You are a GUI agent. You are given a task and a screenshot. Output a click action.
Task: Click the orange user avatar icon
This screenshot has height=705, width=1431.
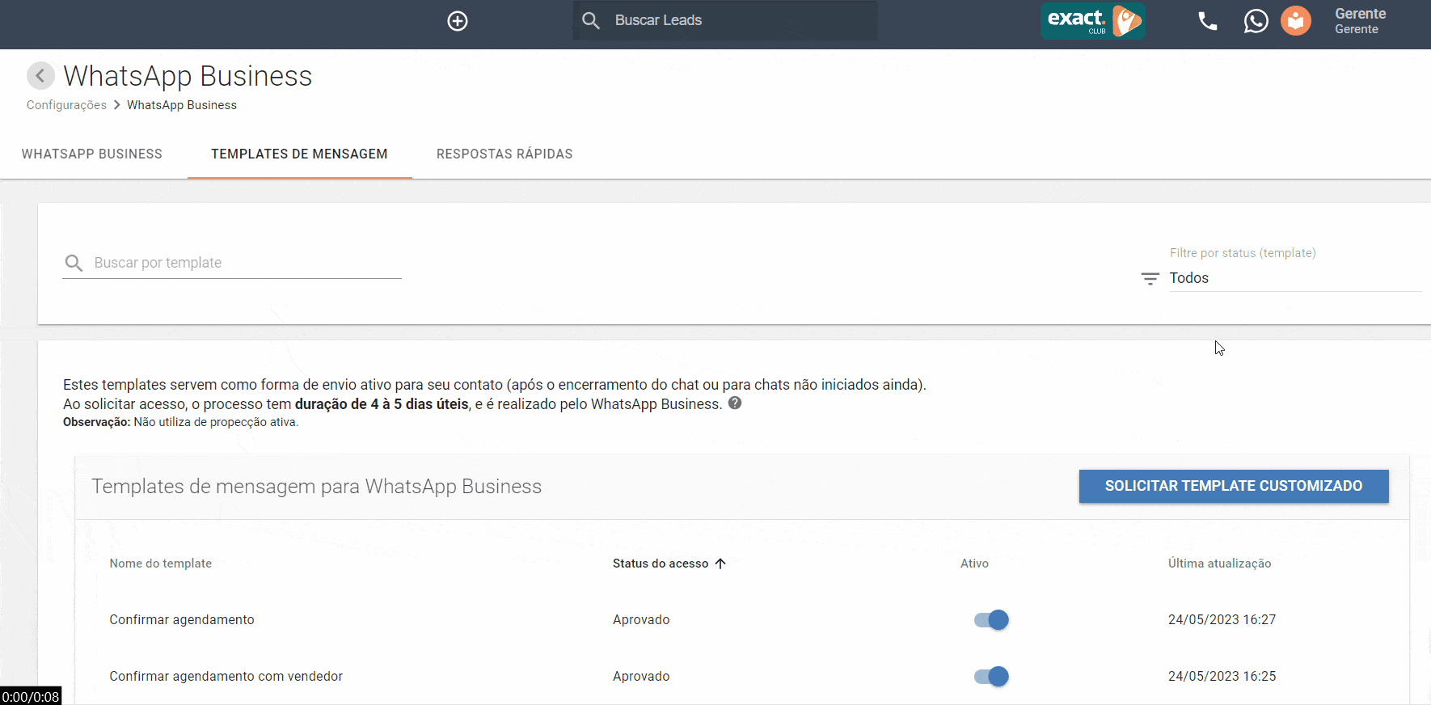(x=1296, y=21)
